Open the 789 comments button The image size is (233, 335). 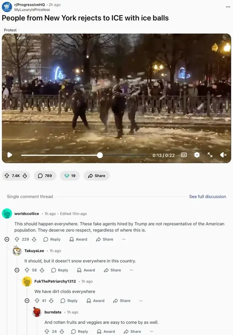[x=45, y=176]
